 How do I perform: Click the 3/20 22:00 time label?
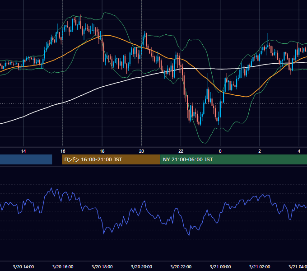point(181,266)
